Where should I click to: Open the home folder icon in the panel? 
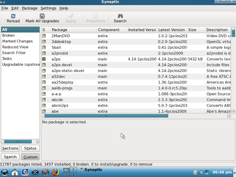15,172
